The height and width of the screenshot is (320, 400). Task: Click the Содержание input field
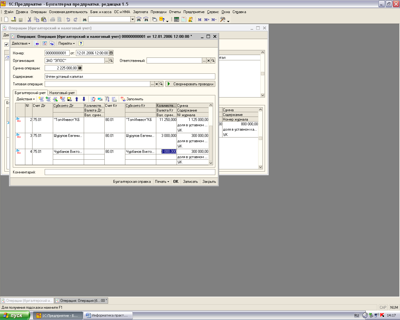click(x=130, y=77)
